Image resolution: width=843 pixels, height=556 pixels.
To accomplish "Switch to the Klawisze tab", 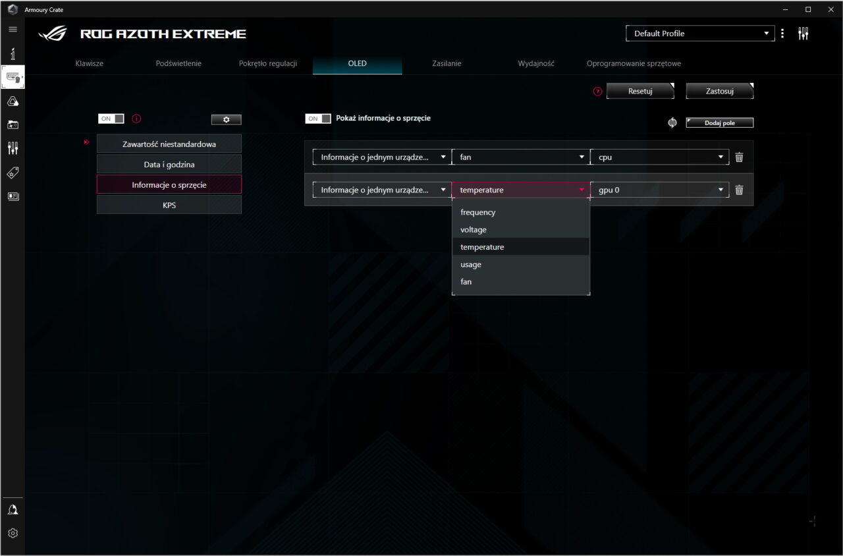I will 90,64.
